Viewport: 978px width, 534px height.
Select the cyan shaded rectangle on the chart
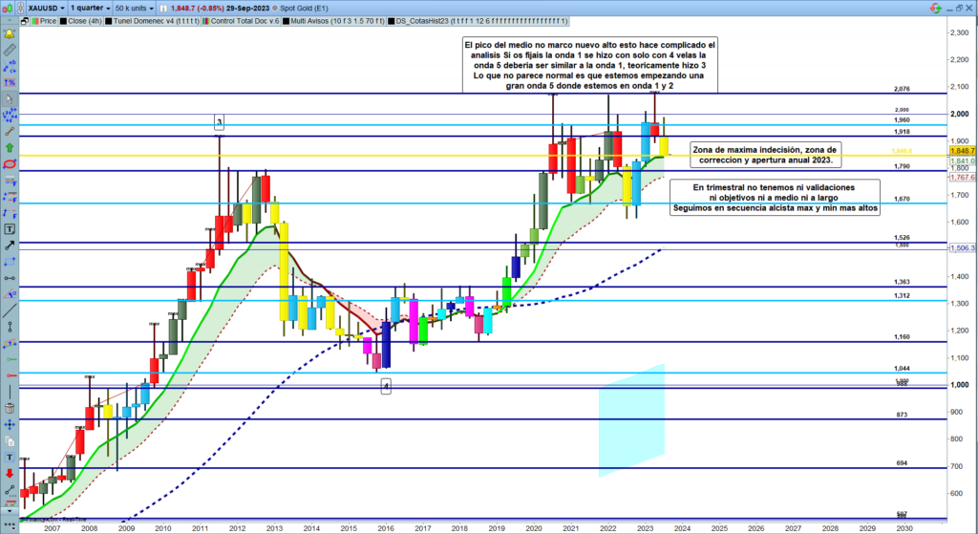coord(630,420)
